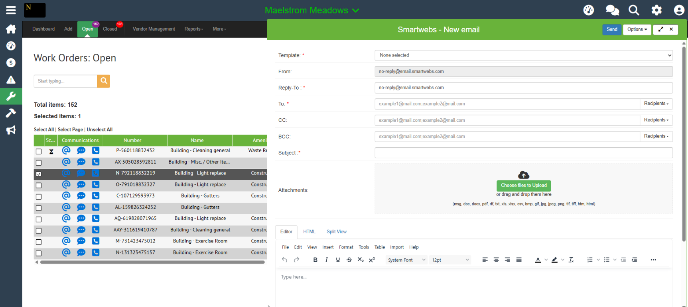Uncheck the selected N-792118832219 row checkbox
The width and height of the screenshot is (688, 307).
[39, 174]
